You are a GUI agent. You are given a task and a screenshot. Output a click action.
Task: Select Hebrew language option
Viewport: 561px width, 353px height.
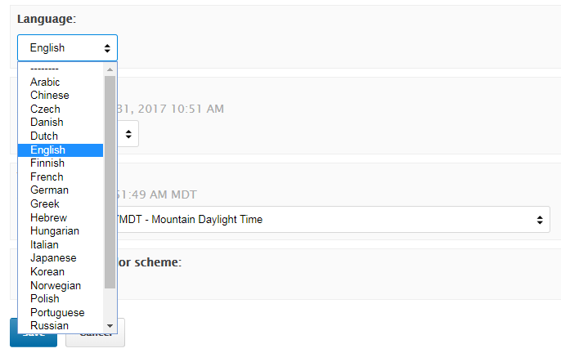48,217
